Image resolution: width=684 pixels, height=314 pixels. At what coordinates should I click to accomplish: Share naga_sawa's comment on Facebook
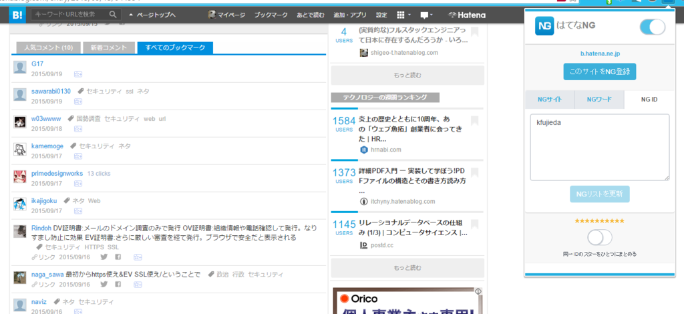(x=118, y=285)
